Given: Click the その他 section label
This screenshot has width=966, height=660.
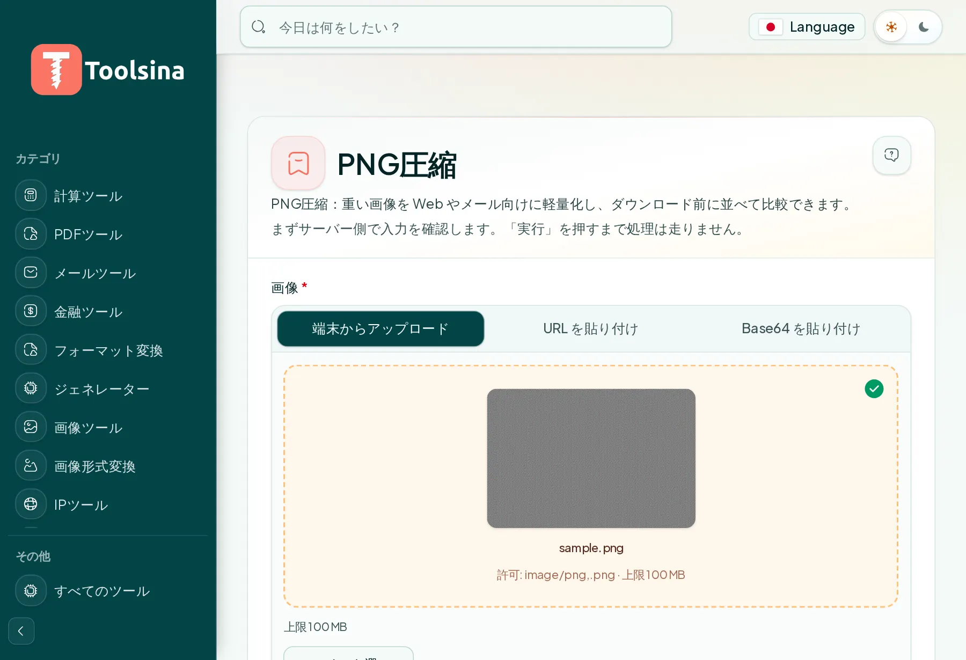Looking at the screenshot, I should point(33,556).
